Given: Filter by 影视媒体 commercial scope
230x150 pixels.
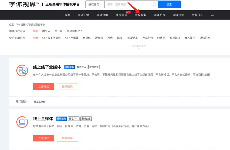Looking at the screenshot, I should tap(175, 38).
